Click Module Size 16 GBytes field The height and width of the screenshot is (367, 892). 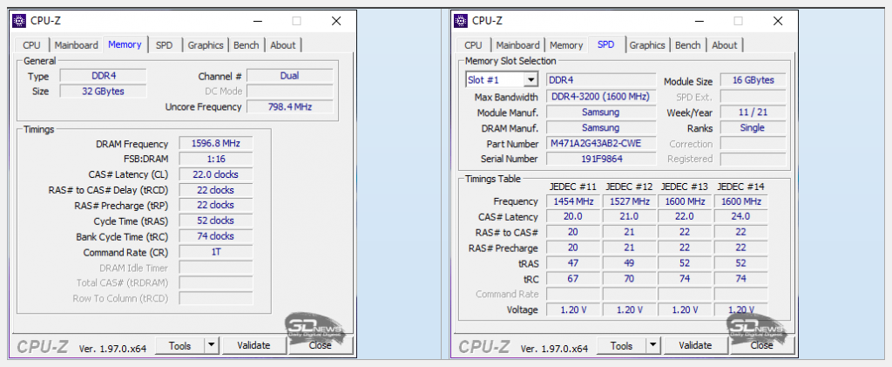pyautogui.click(x=753, y=80)
